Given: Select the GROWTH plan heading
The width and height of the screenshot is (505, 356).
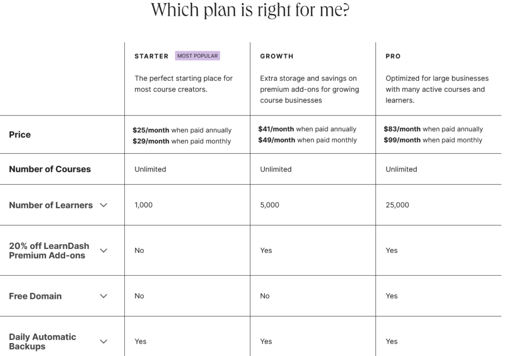Looking at the screenshot, I should coord(277,56).
